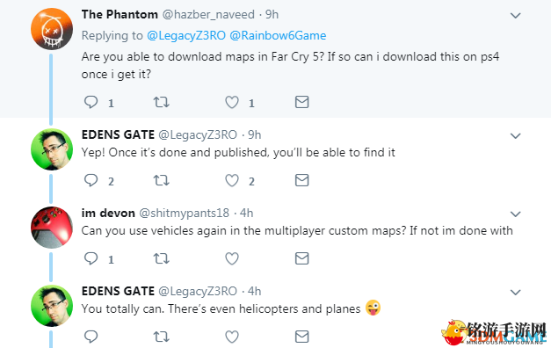551x348 pixels.
Task: Open more options chevron on The Phantom's tweet
Action: [515, 16]
